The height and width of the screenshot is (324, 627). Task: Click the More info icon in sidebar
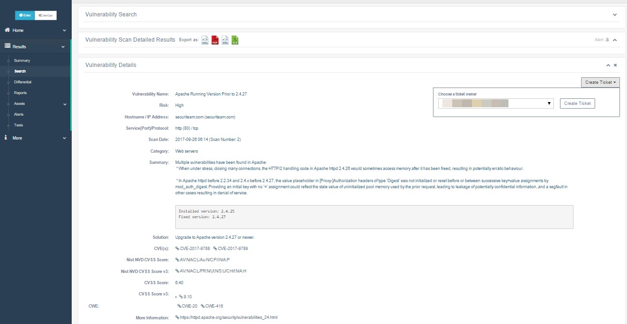(x=7, y=138)
